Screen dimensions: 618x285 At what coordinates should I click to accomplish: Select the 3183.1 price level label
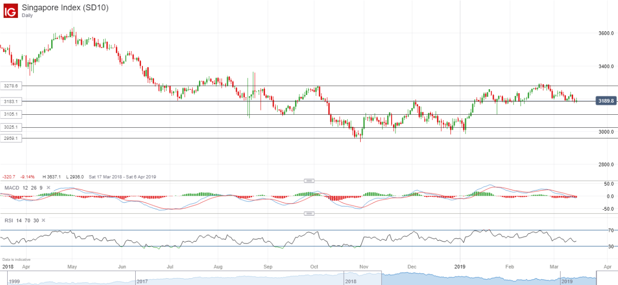11,101
